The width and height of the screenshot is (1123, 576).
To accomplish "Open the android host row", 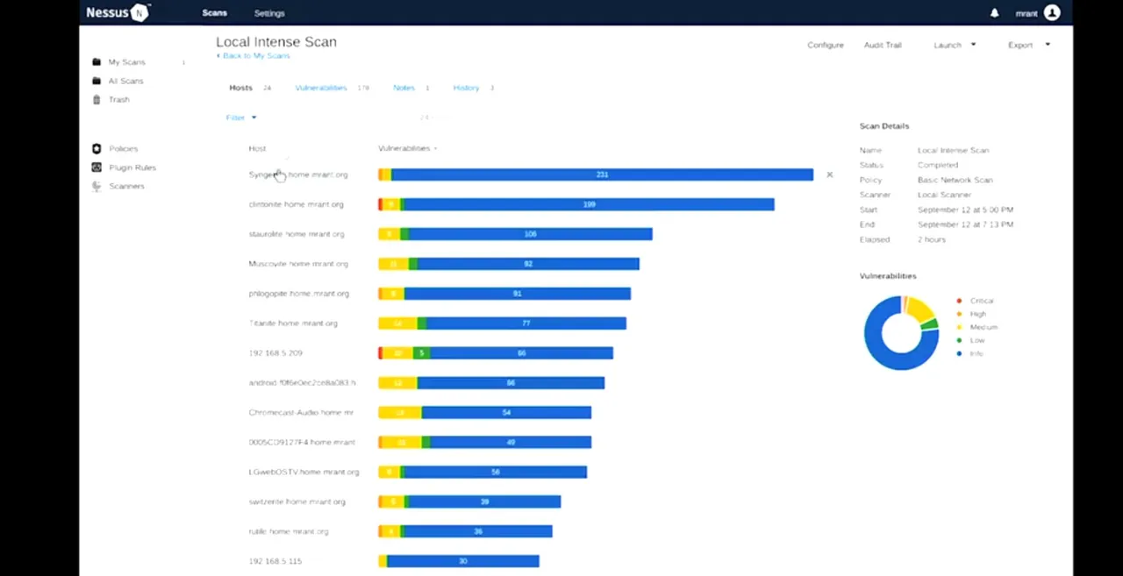I will [302, 383].
